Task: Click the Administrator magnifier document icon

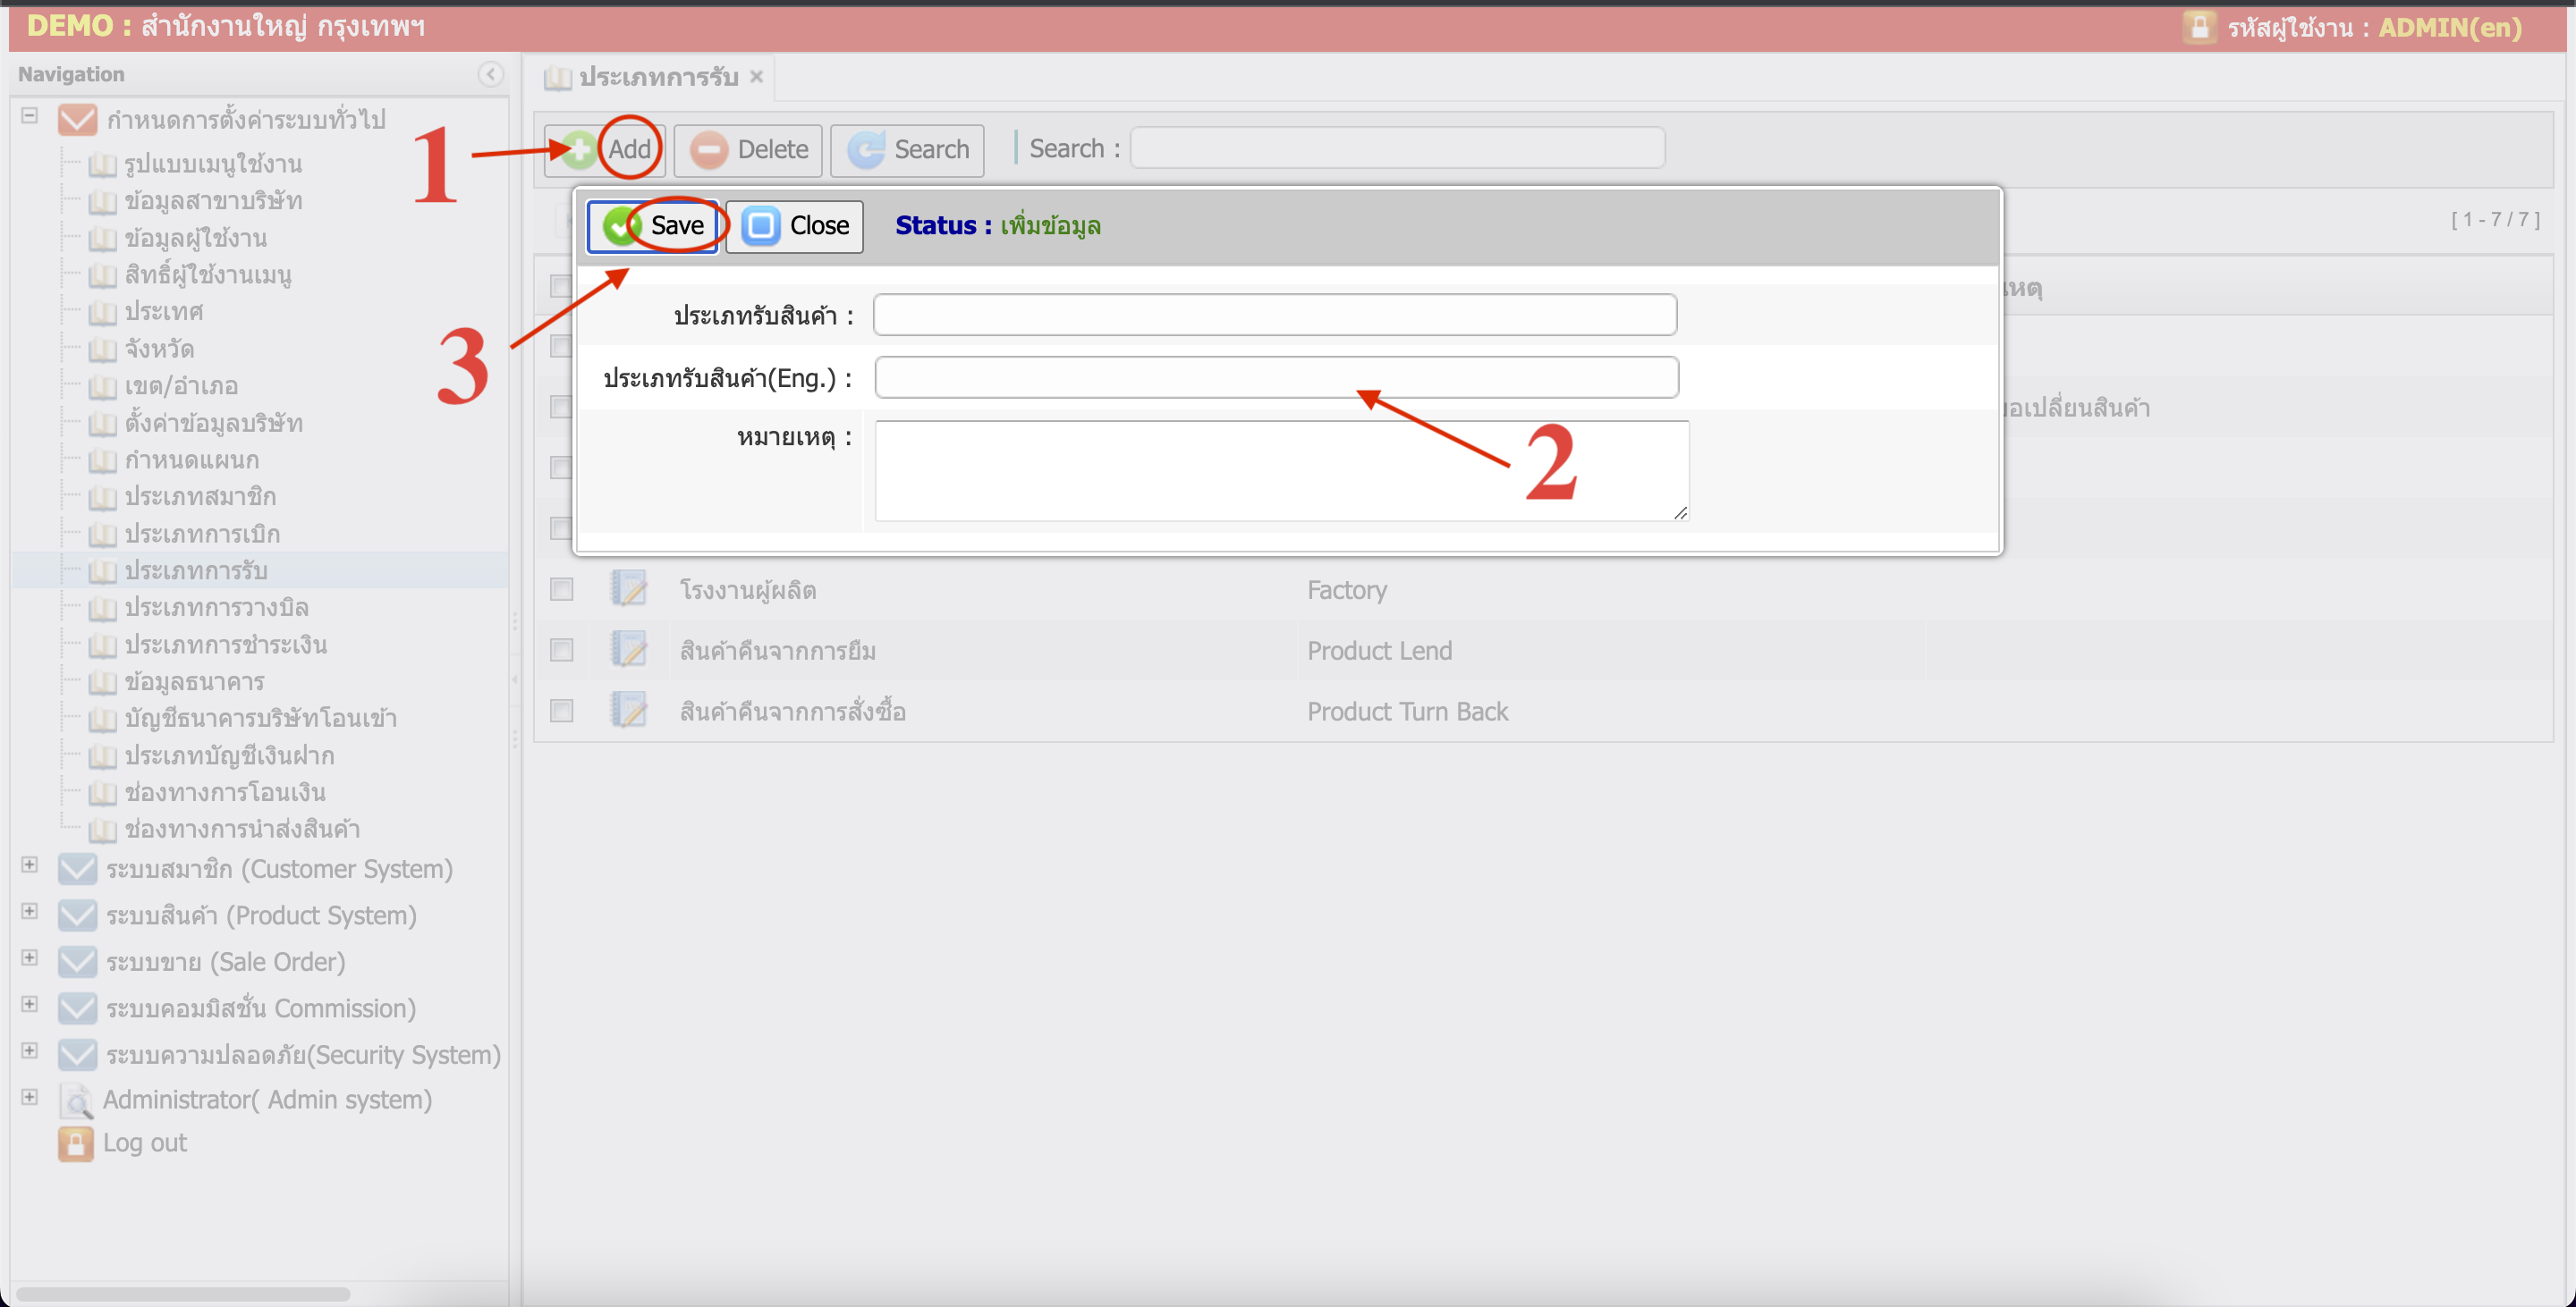Action: point(76,1100)
